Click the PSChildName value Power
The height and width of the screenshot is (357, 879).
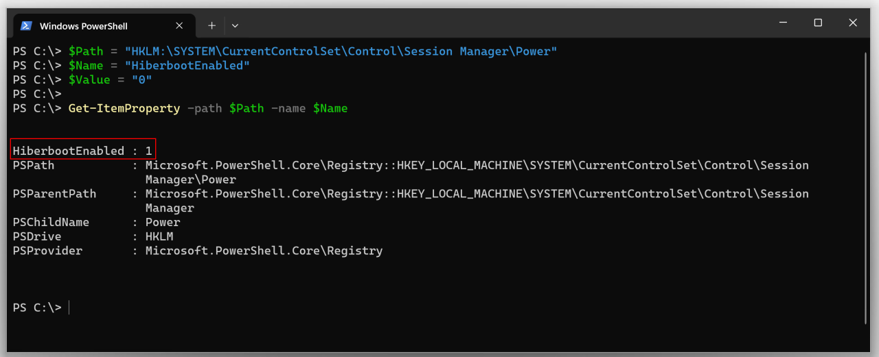(x=163, y=223)
